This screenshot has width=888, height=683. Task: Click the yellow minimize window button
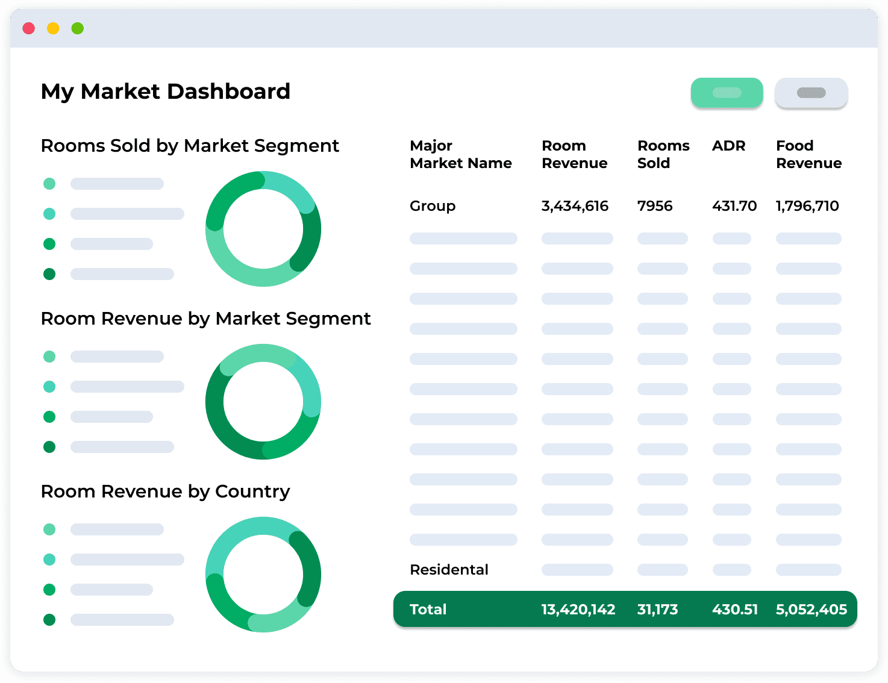(53, 28)
